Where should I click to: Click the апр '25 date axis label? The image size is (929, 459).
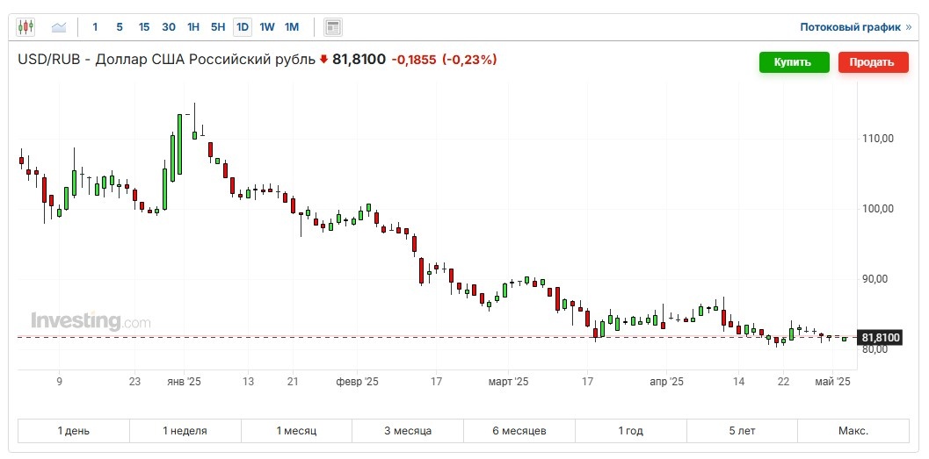click(x=666, y=382)
